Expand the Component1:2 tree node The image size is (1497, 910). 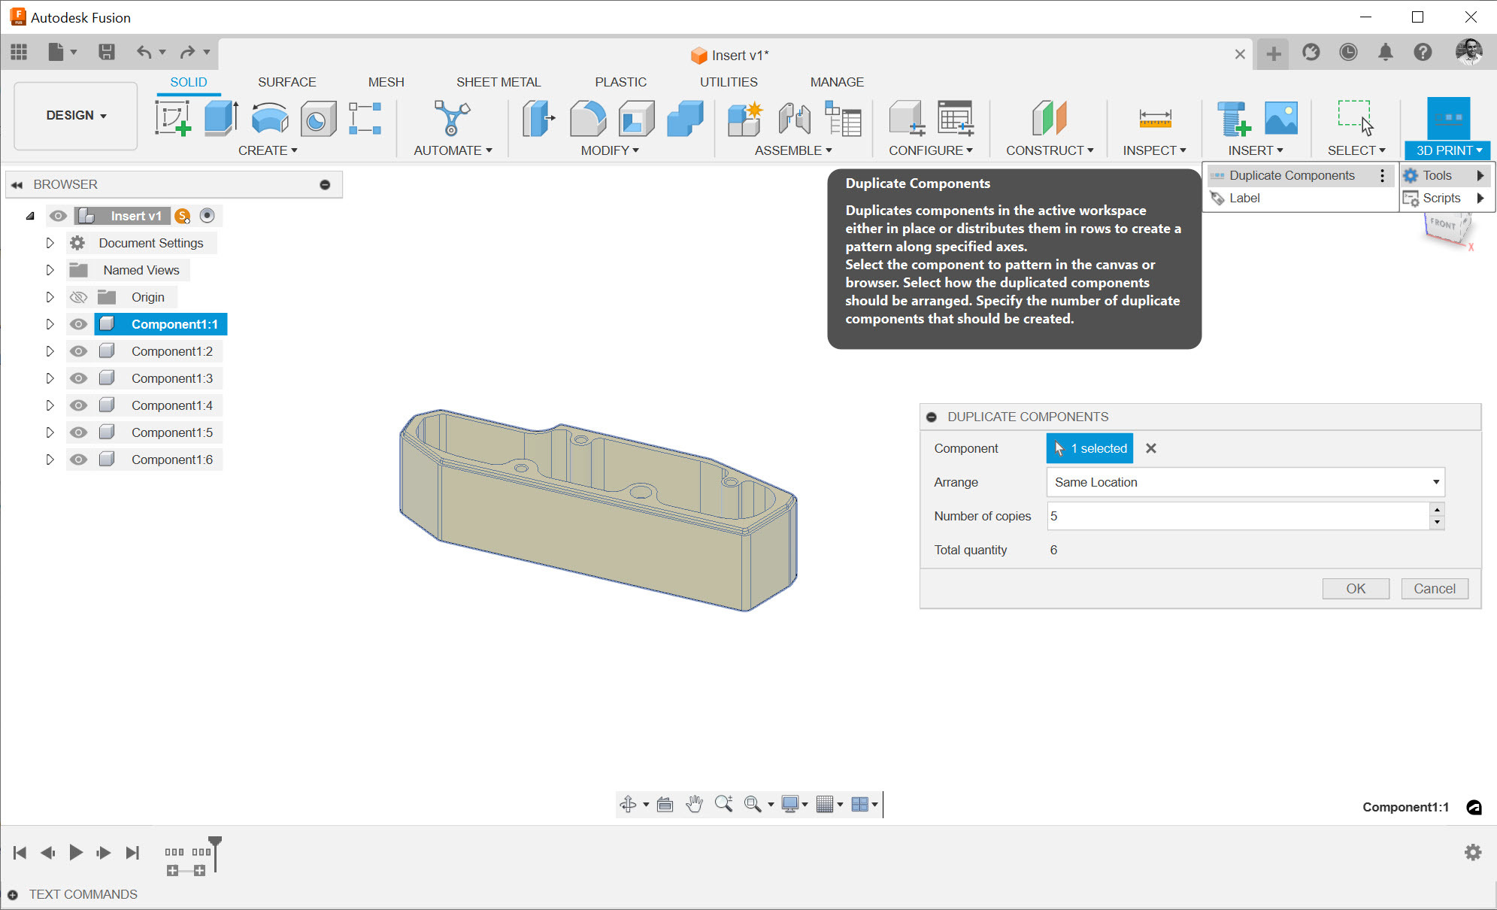(50, 351)
